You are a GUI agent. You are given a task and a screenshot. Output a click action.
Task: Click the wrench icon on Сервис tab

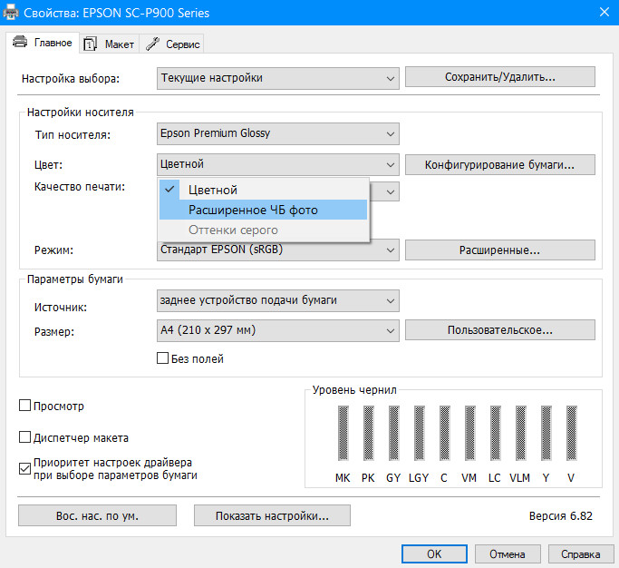click(x=152, y=44)
